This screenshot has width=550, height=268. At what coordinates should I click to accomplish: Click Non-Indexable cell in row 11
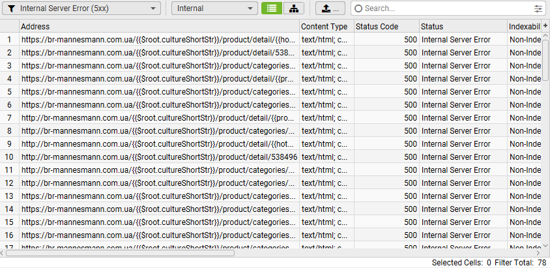coord(524,170)
